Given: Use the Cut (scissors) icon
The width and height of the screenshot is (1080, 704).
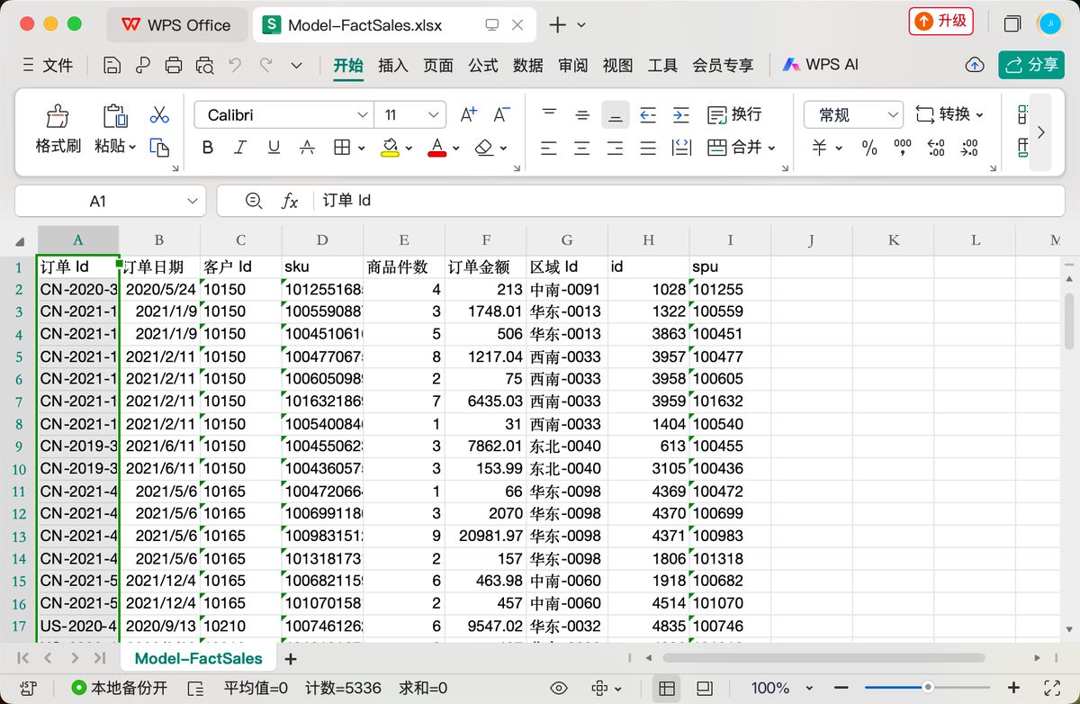Looking at the screenshot, I should pos(158,115).
